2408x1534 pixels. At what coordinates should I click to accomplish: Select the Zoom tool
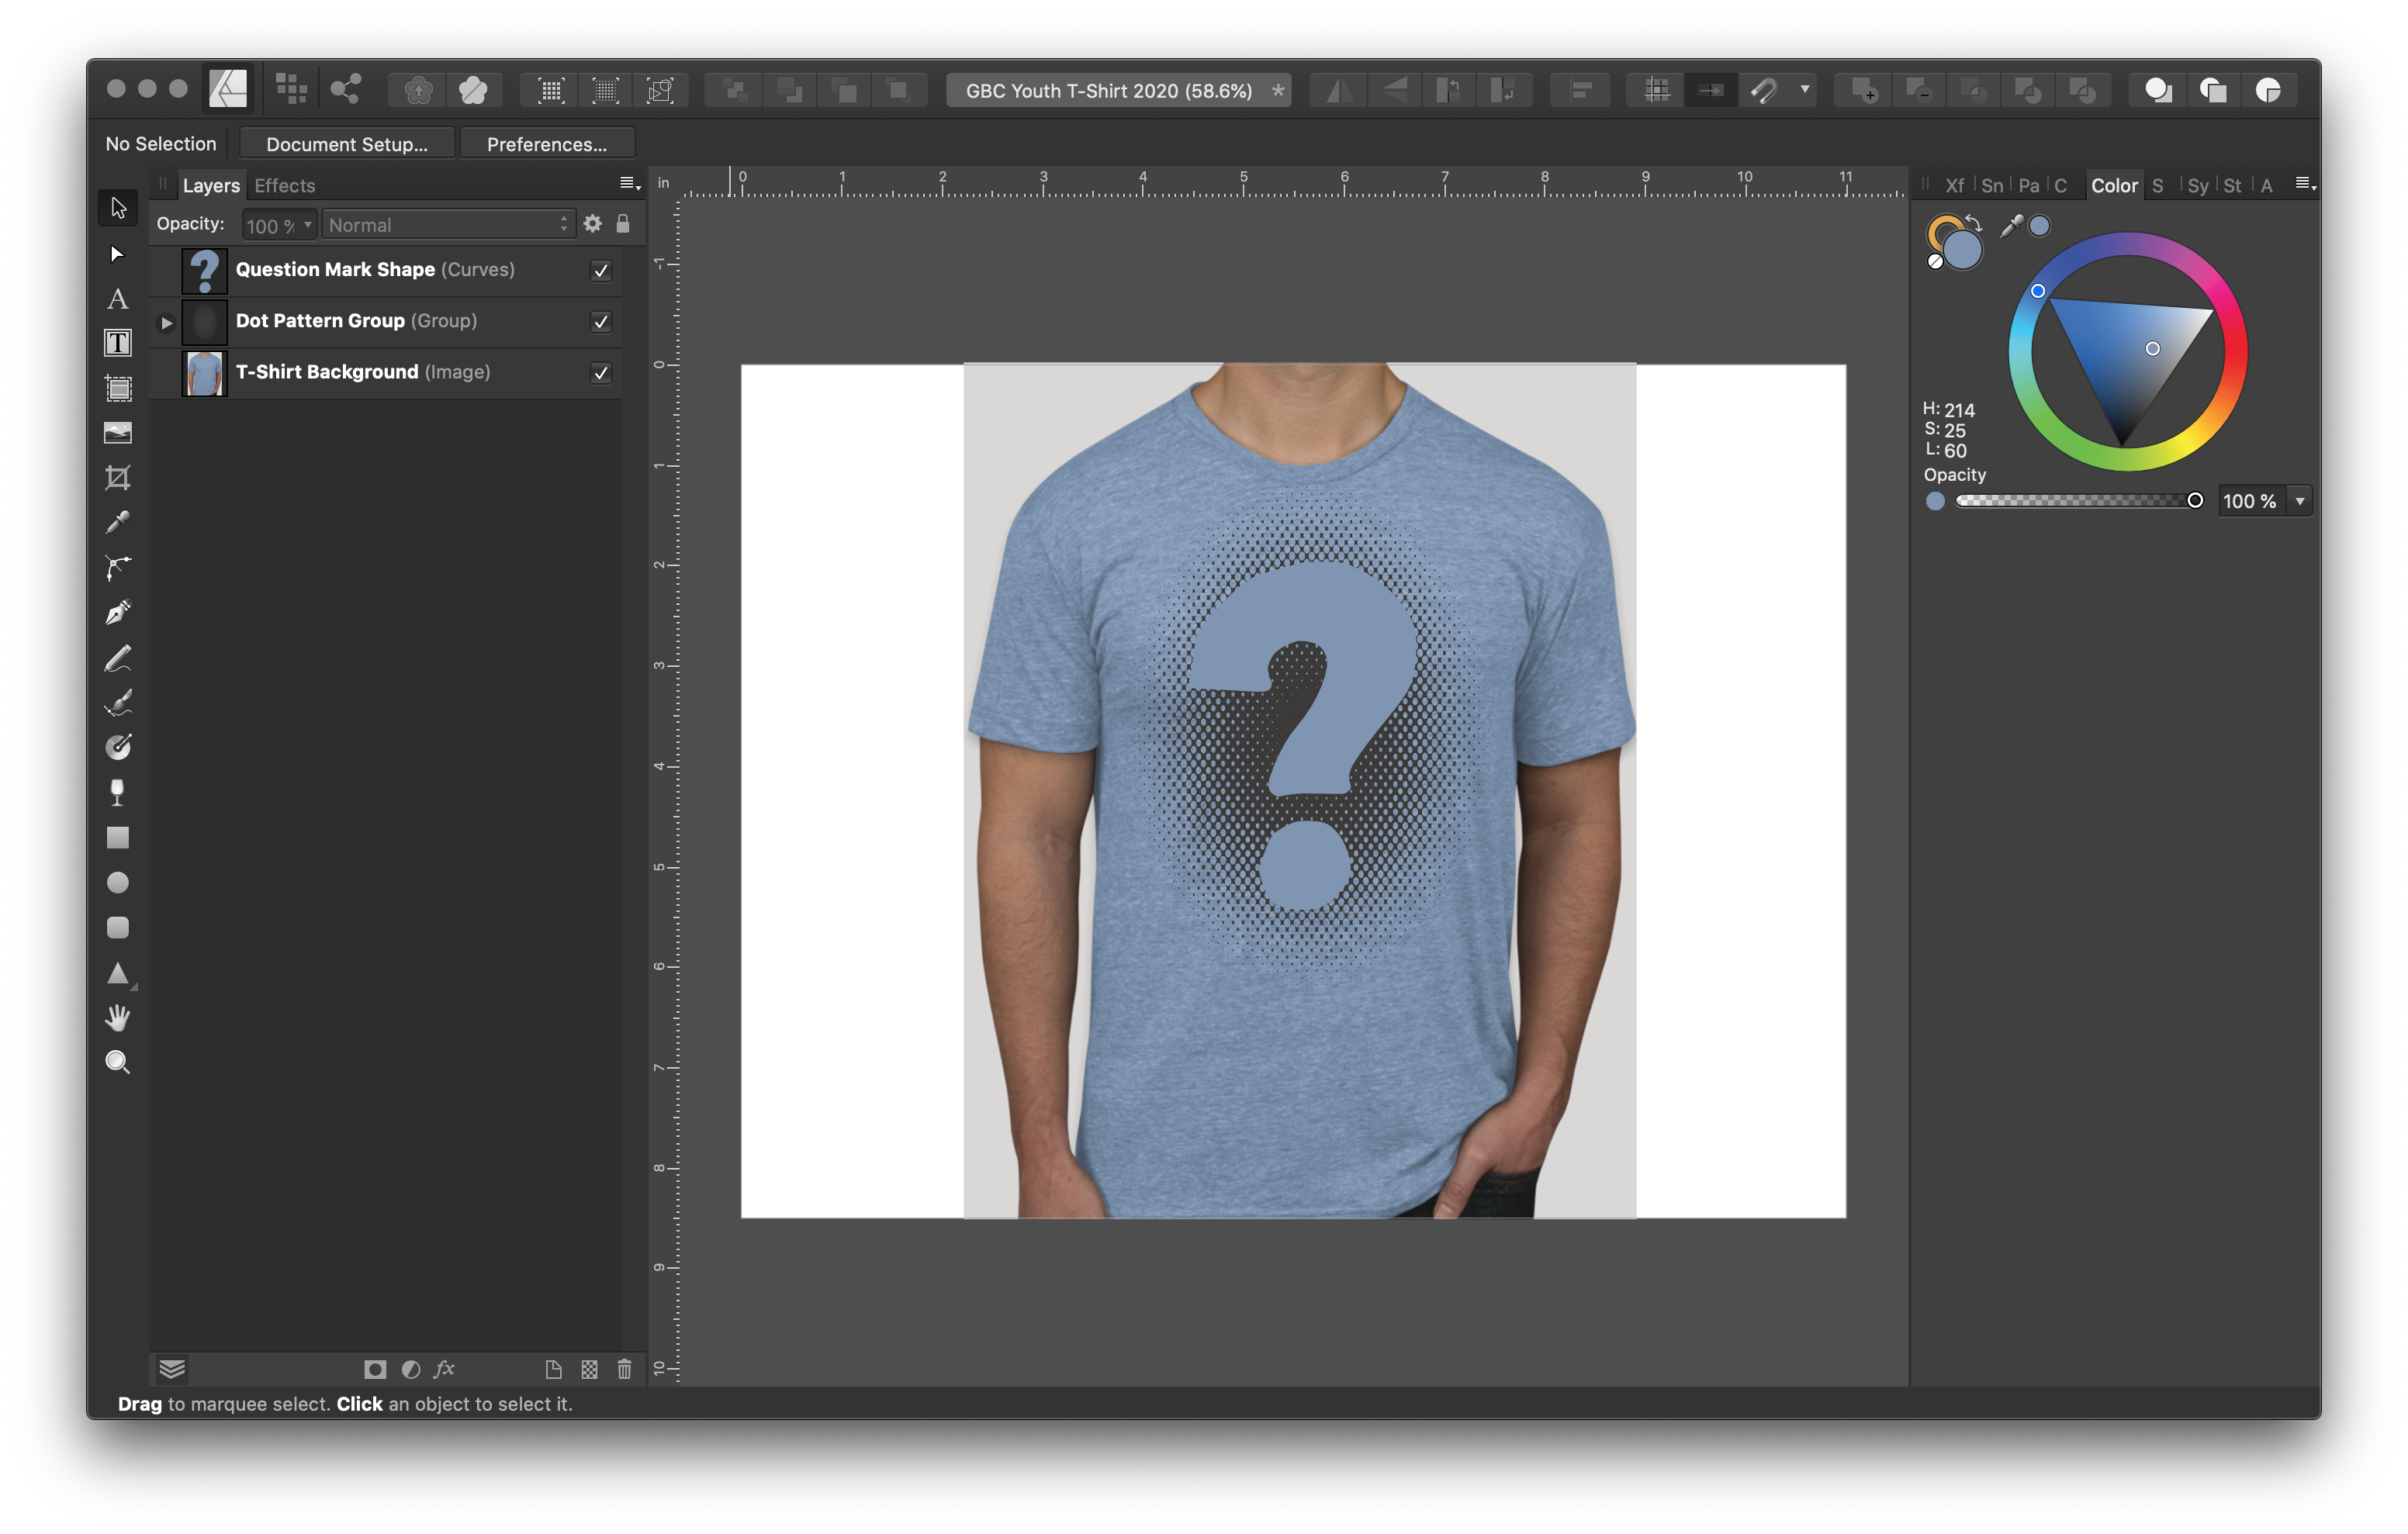(x=118, y=1062)
